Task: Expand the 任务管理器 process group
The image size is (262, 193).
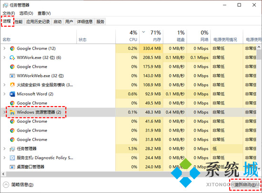Action: click(x=4, y=149)
